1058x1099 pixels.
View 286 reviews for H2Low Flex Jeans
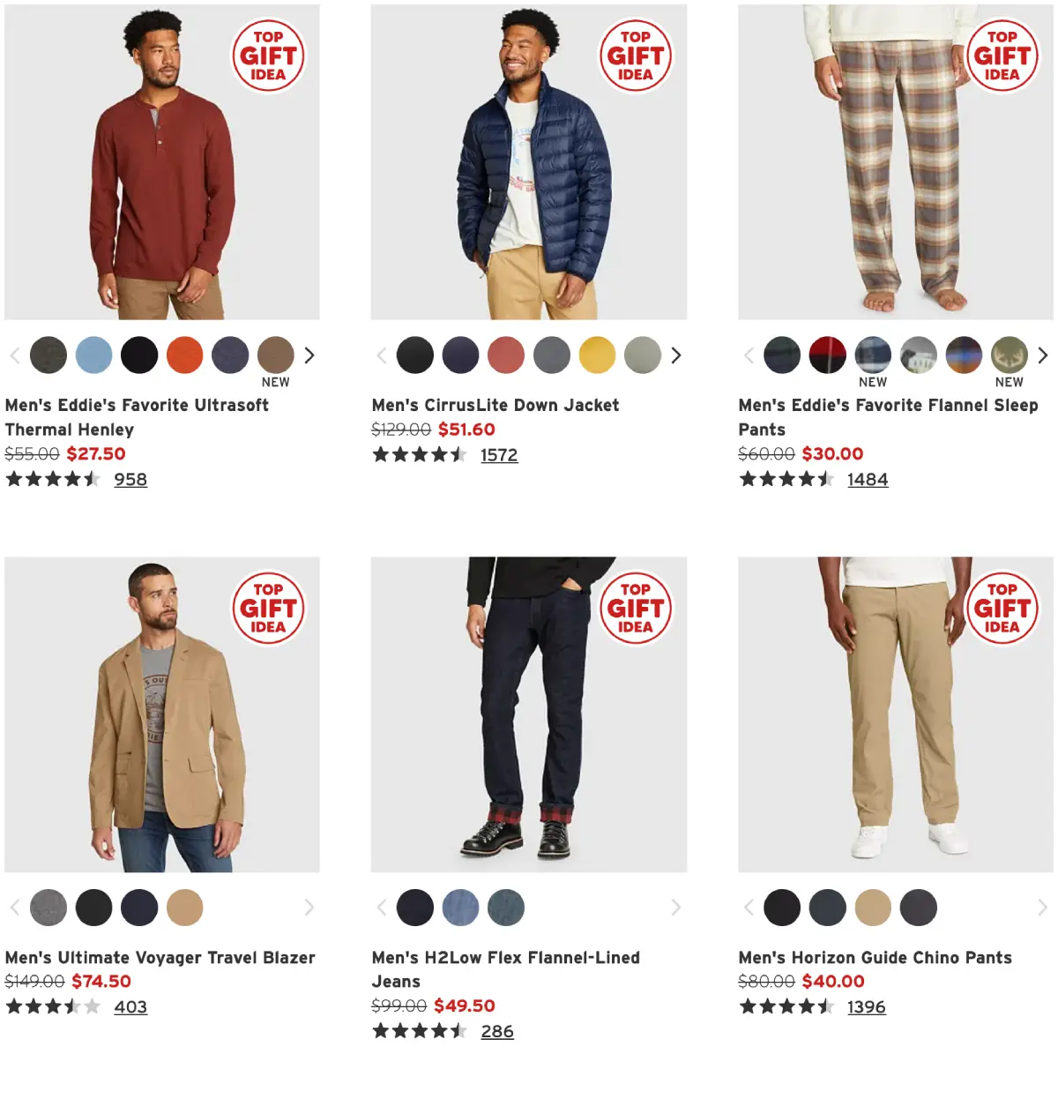[x=497, y=1032]
